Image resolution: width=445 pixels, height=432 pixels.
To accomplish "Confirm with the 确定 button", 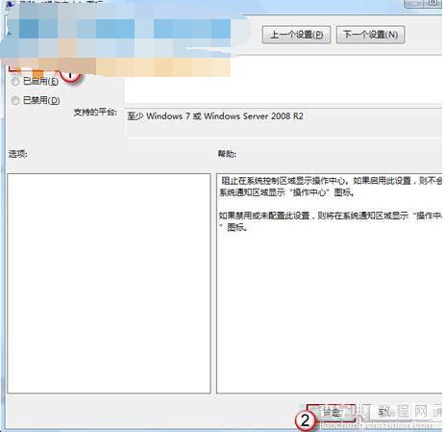I will point(332,413).
